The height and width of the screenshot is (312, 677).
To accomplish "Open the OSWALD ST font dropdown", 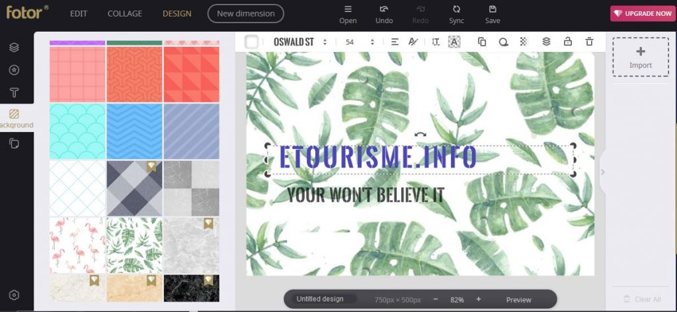I will 300,42.
